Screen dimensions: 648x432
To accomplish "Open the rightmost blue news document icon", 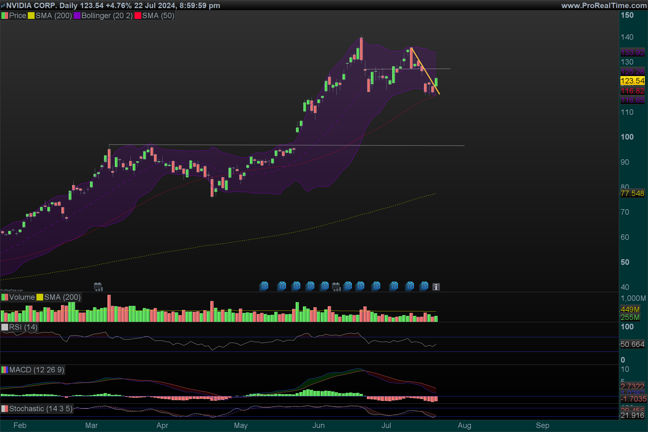I will (424, 286).
